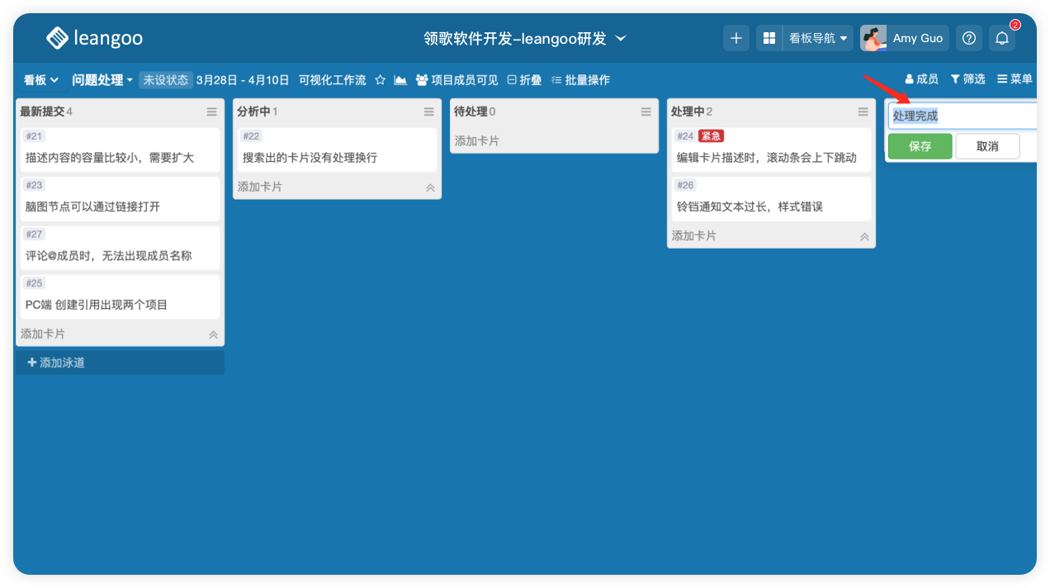The width and height of the screenshot is (1050, 588).
Task: Click the plus icon in top header
Action: [x=736, y=38]
